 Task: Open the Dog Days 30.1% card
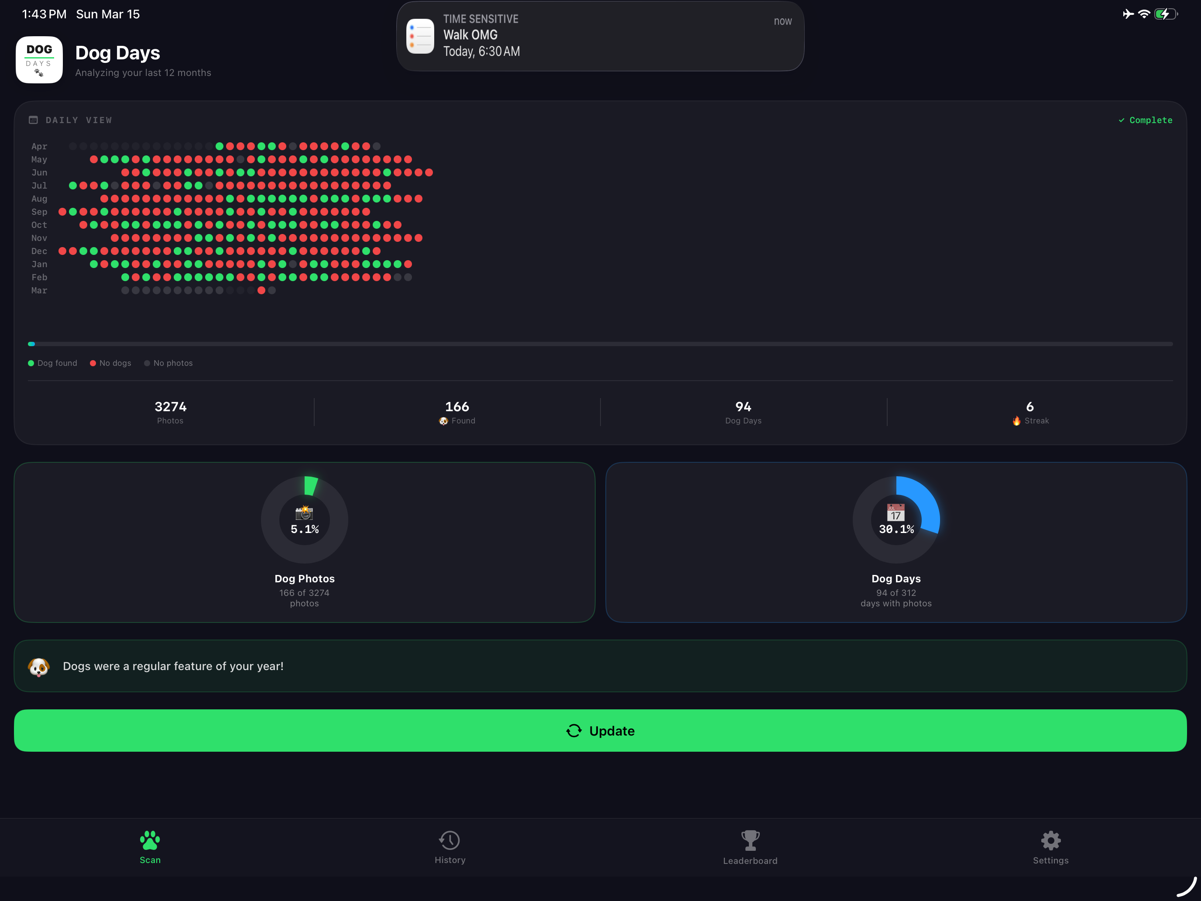click(x=896, y=542)
